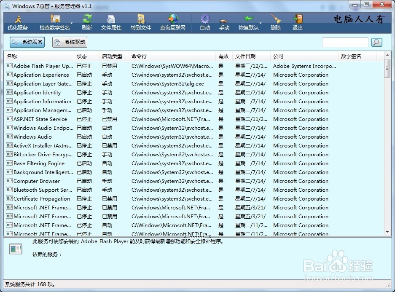Sort by the 启动类型 column header
Image resolution: width=395 pixels, height=292 pixels.
tap(114, 56)
